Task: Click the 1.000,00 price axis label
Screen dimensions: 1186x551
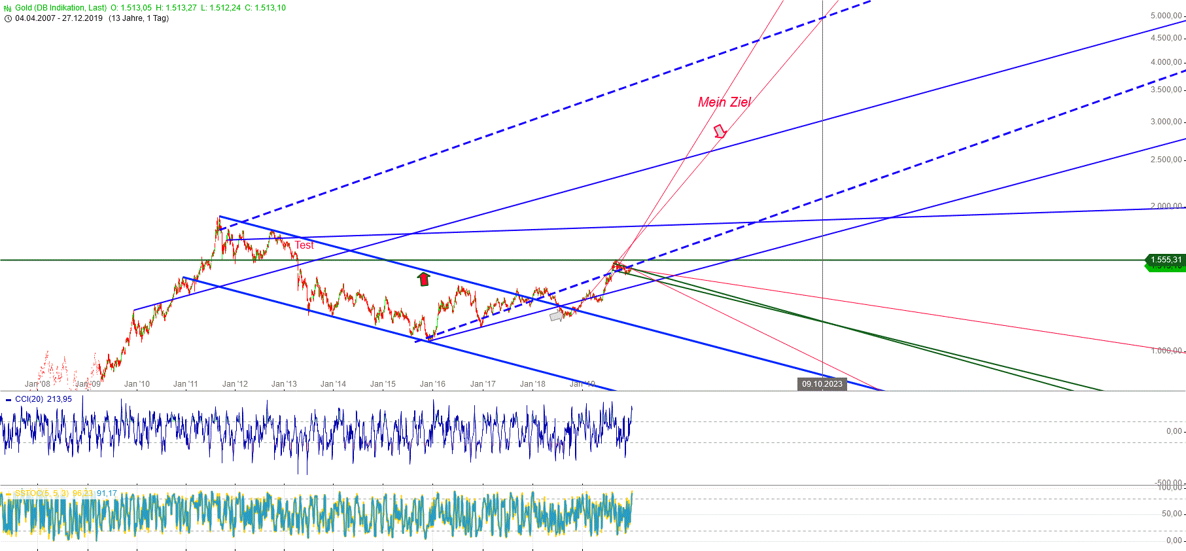Action: pyautogui.click(x=1166, y=351)
